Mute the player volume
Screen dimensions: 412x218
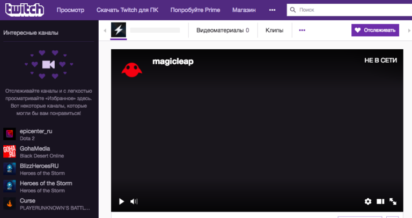134,201
